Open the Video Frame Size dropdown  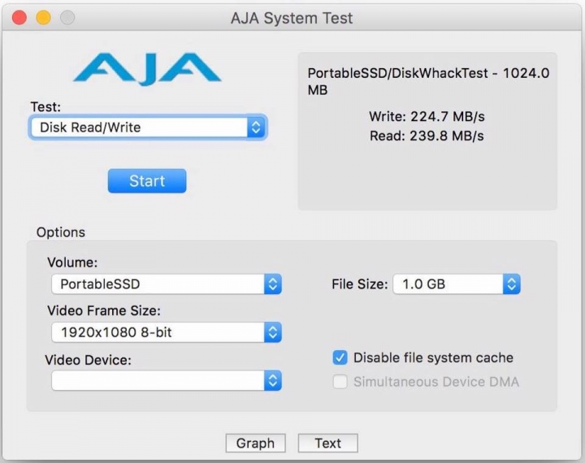167,332
